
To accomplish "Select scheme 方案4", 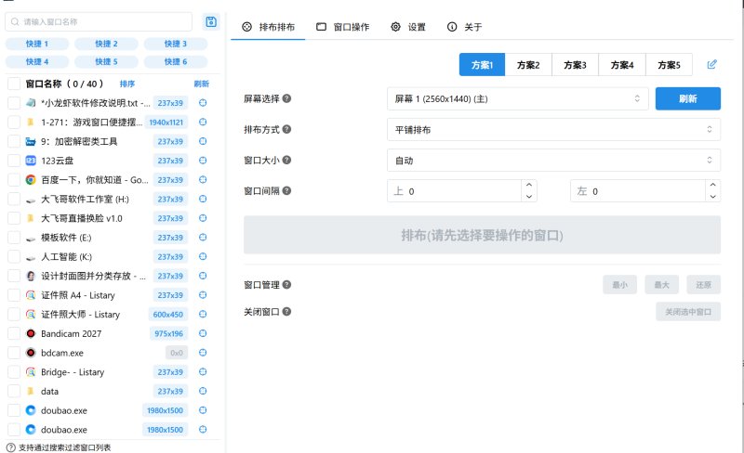I will [622, 65].
